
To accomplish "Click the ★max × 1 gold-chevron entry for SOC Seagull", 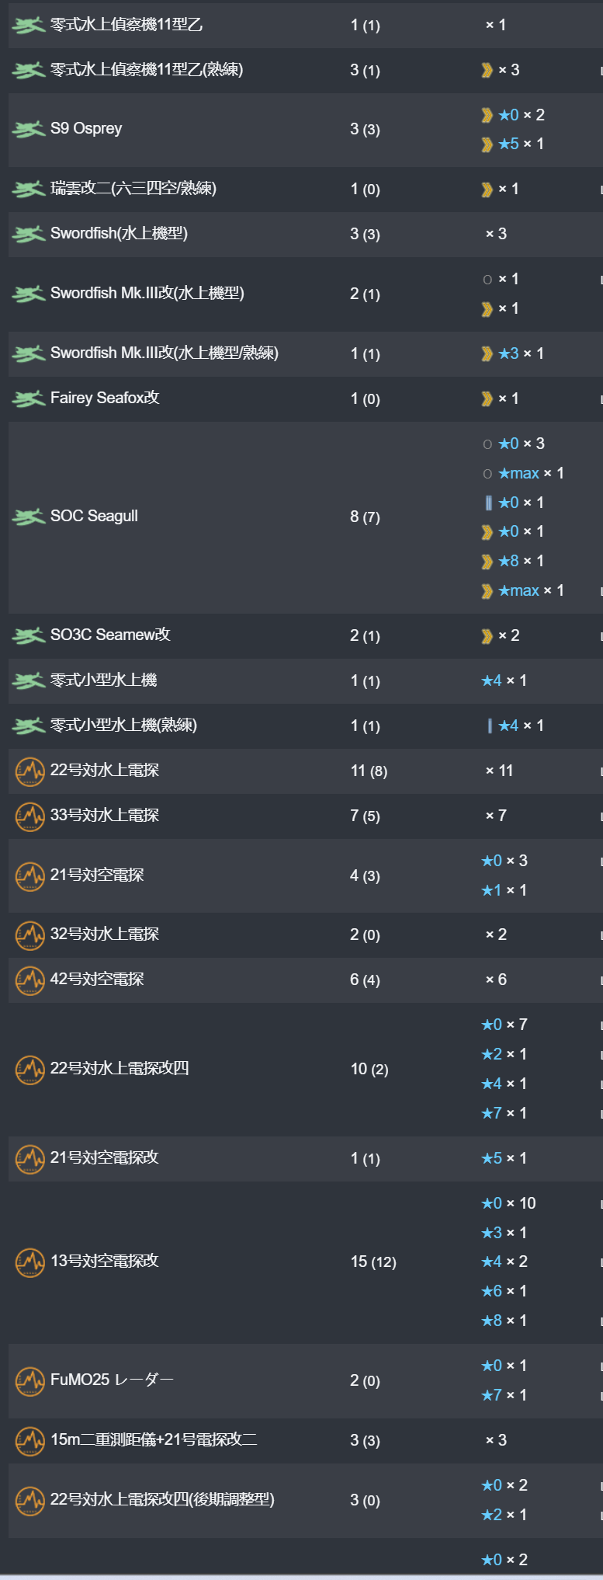I will 522,590.
